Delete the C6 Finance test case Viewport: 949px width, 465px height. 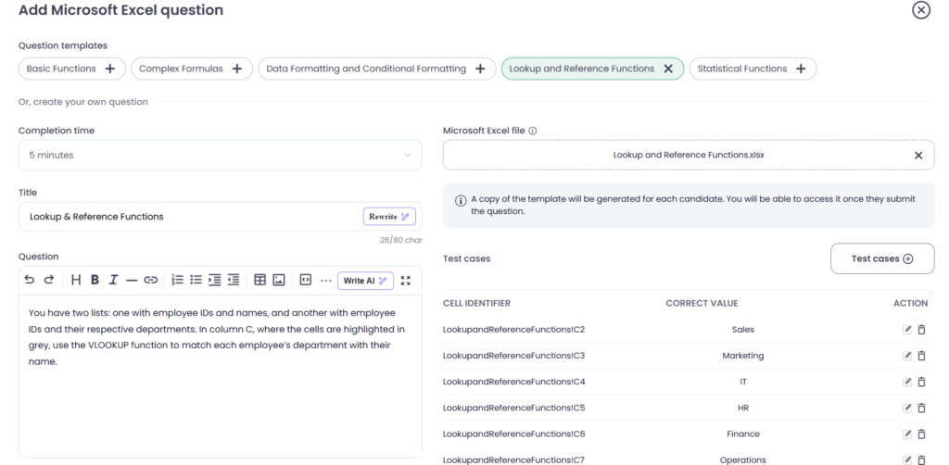point(921,434)
